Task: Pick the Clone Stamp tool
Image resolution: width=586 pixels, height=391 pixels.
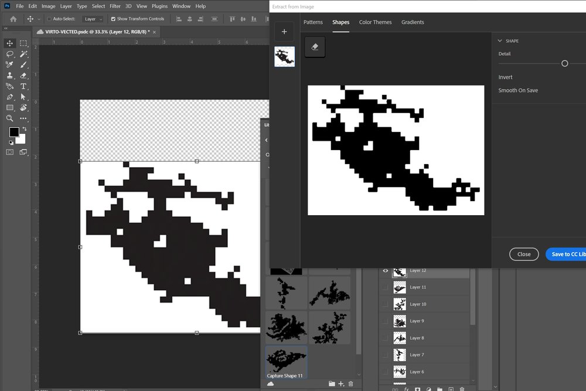Action: pyautogui.click(x=10, y=76)
